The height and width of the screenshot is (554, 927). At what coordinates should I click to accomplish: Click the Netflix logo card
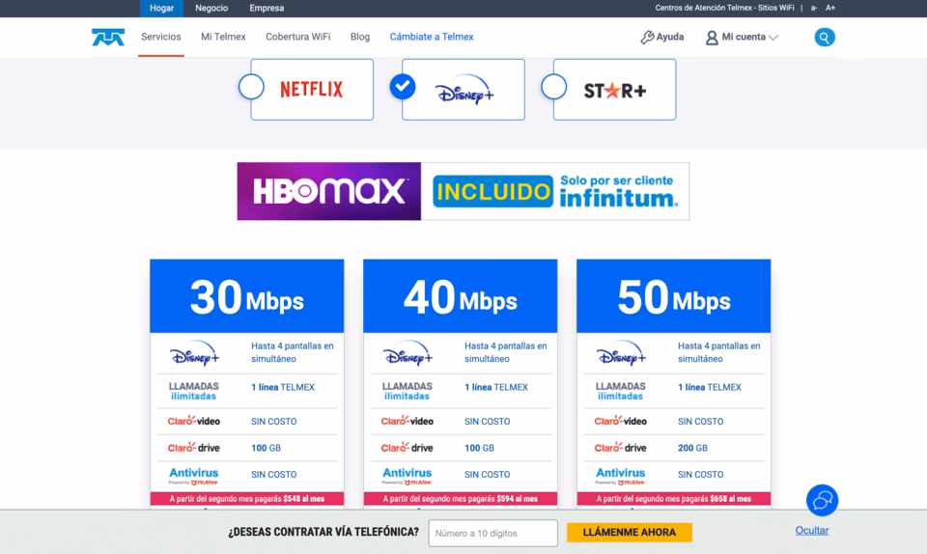click(x=312, y=90)
